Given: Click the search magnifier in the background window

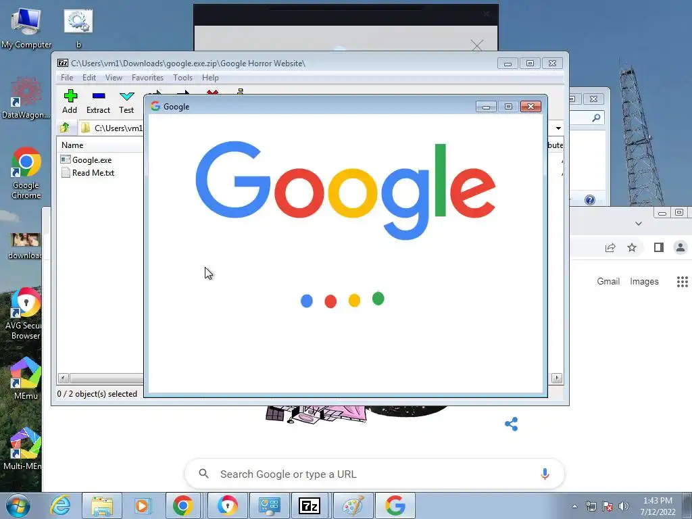Looking at the screenshot, I should tap(596, 118).
